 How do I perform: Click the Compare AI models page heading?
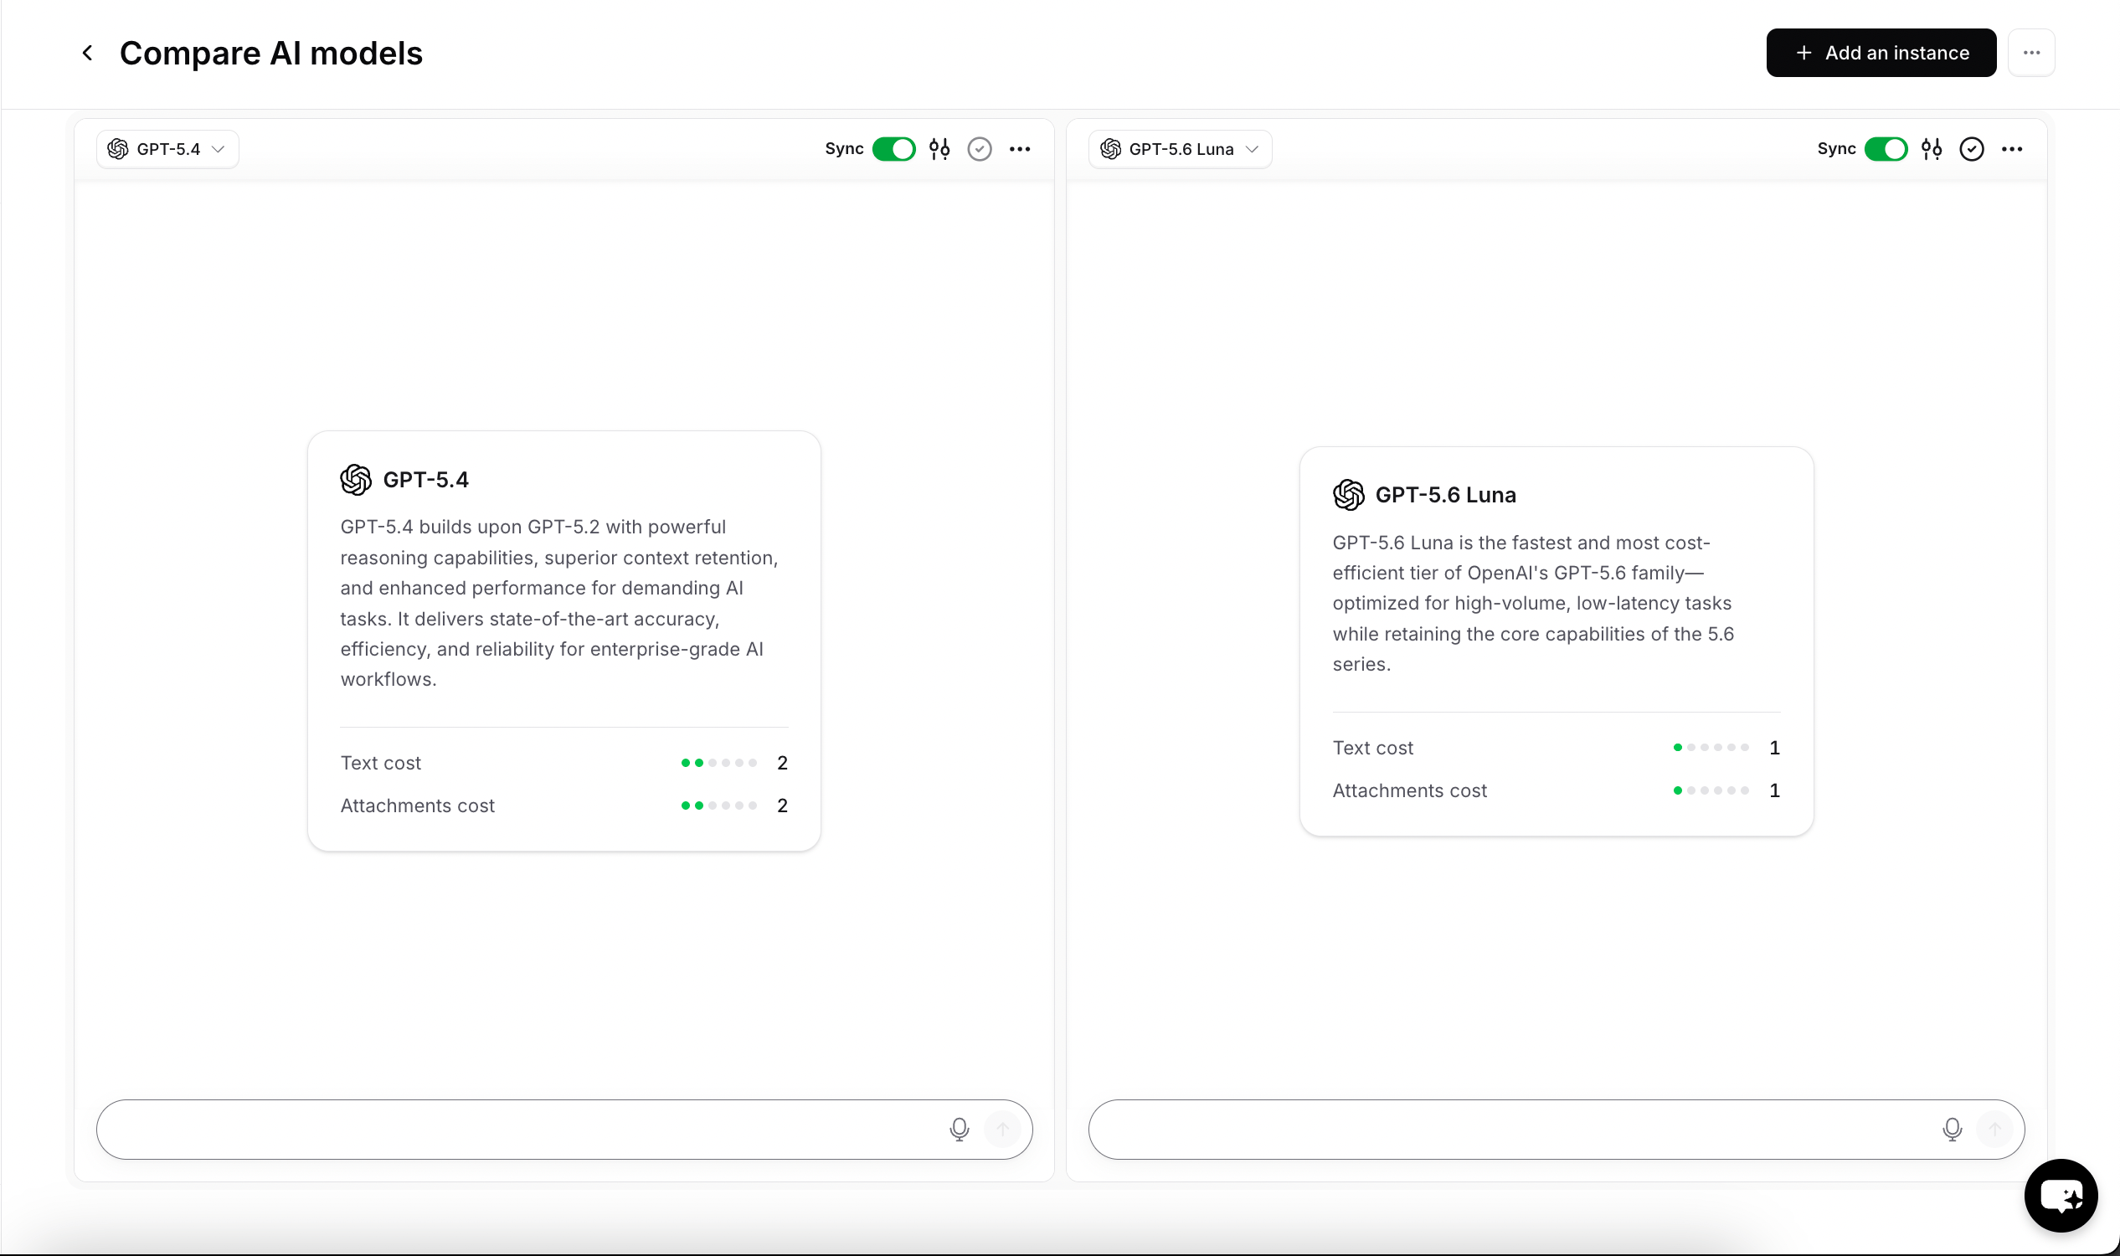click(x=270, y=53)
